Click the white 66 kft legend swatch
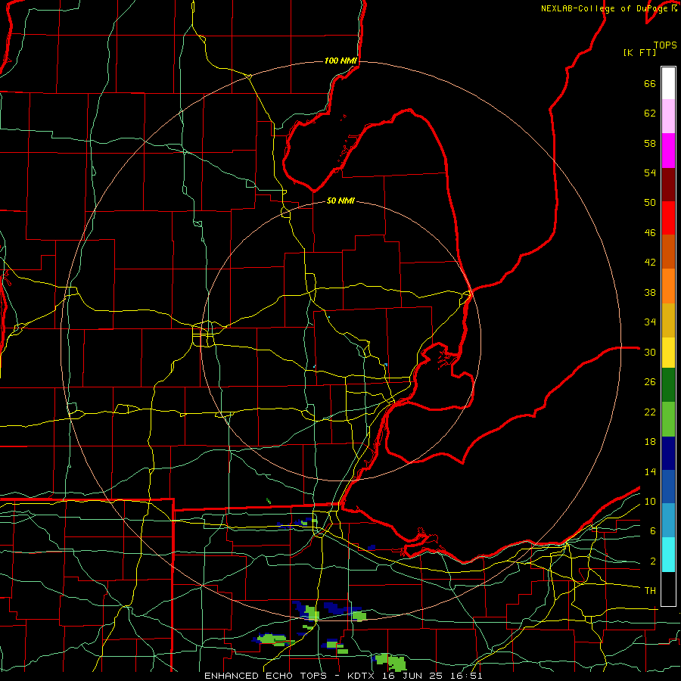Viewport: 681px width, 681px height. point(668,83)
